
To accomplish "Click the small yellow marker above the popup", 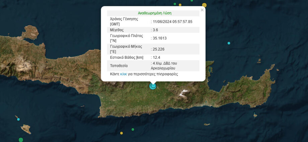I will (180, 5).
